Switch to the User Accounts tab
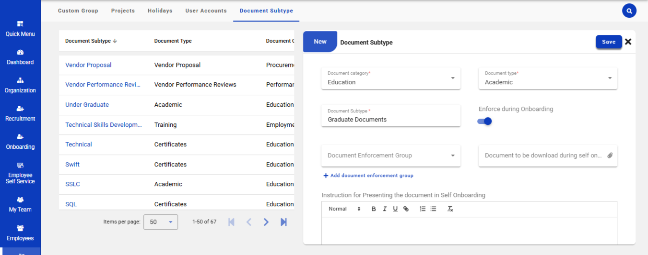The height and width of the screenshot is (255, 648). click(x=206, y=11)
